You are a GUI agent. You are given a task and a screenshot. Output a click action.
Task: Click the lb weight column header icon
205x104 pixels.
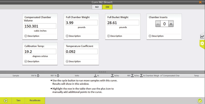click(95, 75)
